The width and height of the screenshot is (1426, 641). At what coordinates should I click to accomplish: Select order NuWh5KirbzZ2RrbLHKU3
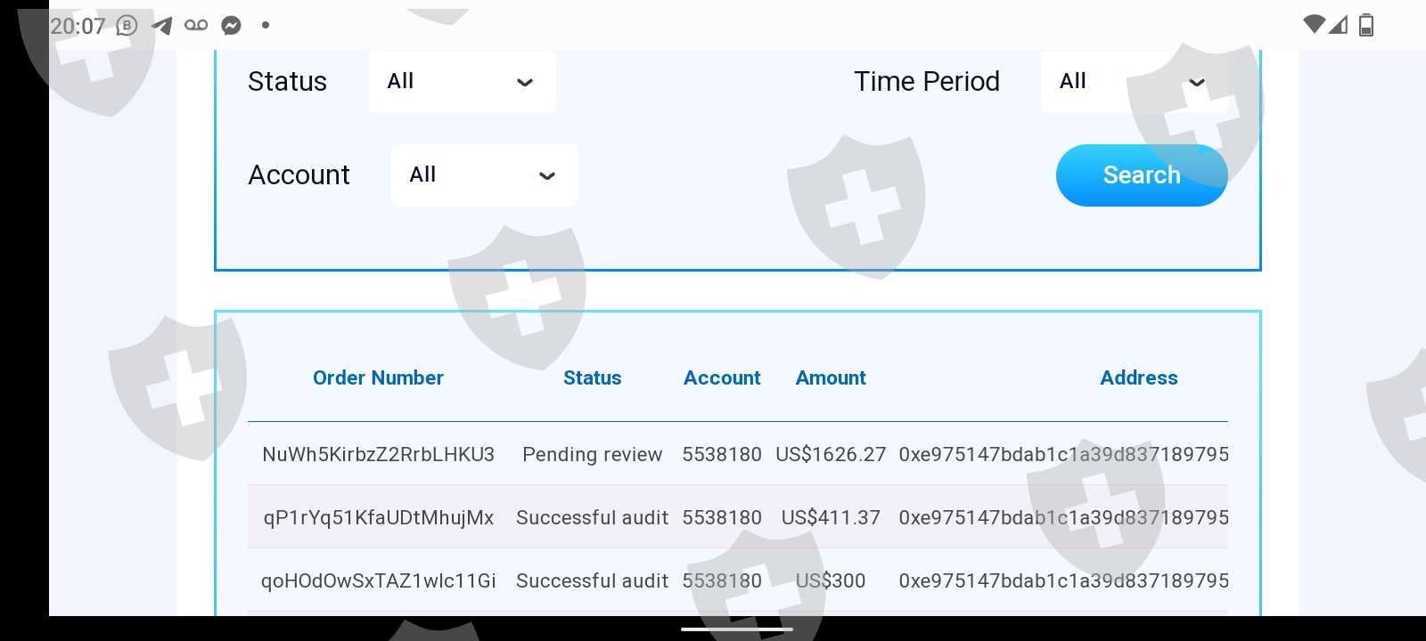[x=378, y=454]
